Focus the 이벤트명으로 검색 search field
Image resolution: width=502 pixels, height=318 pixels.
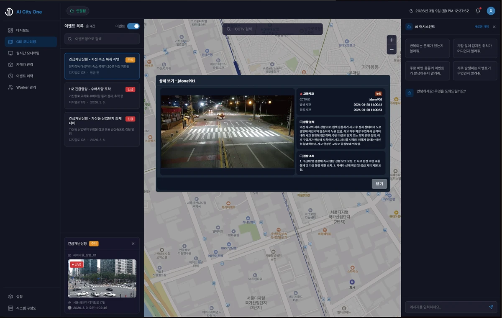(102, 39)
